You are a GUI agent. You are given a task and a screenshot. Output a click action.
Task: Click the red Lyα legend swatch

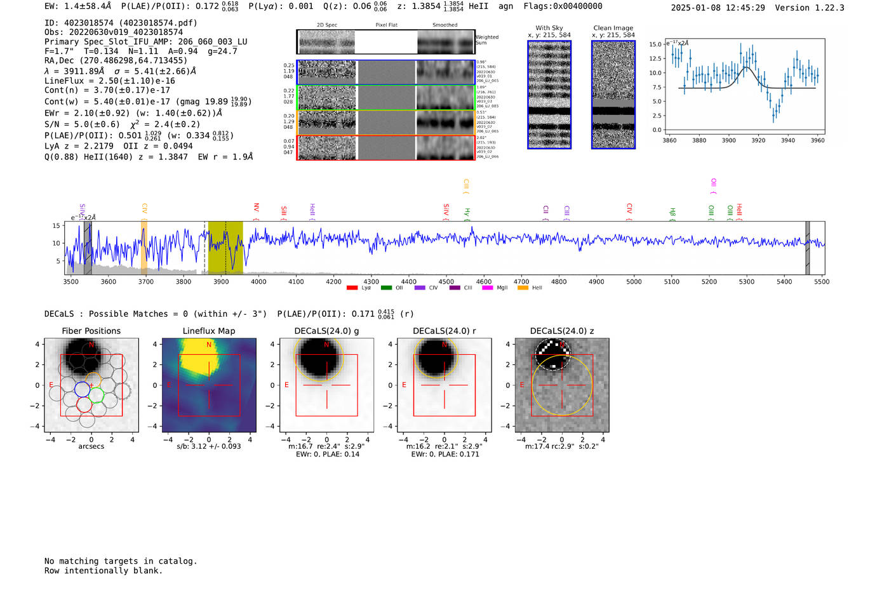coord(352,288)
